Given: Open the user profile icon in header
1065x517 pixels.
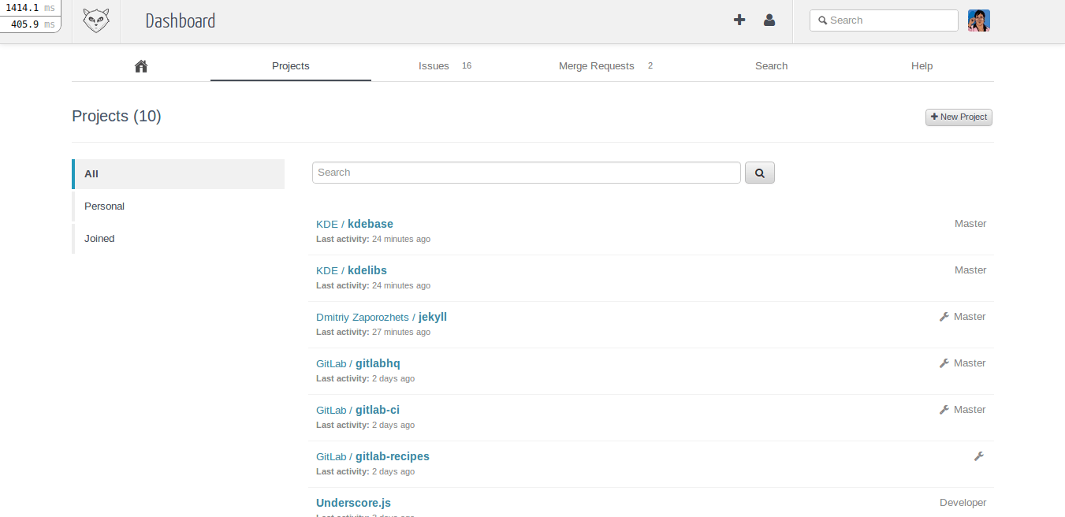Looking at the screenshot, I should 769,20.
